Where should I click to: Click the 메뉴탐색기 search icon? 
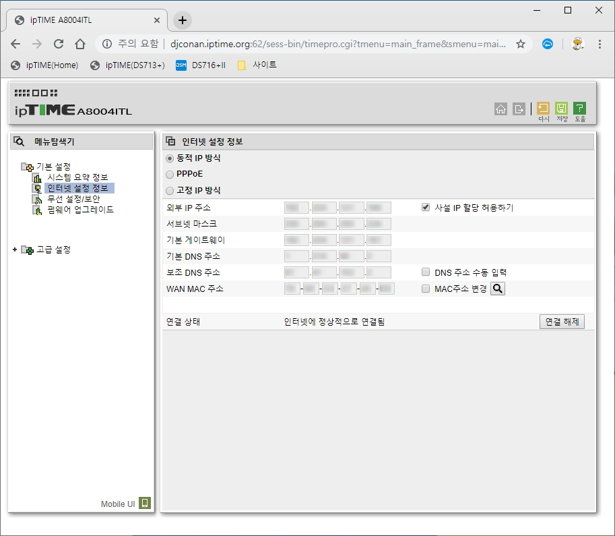pyautogui.click(x=19, y=142)
